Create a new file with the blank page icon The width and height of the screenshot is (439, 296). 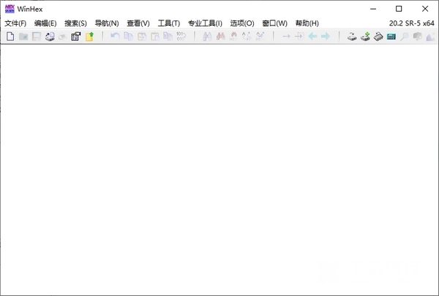pyautogui.click(x=10, y=37)
